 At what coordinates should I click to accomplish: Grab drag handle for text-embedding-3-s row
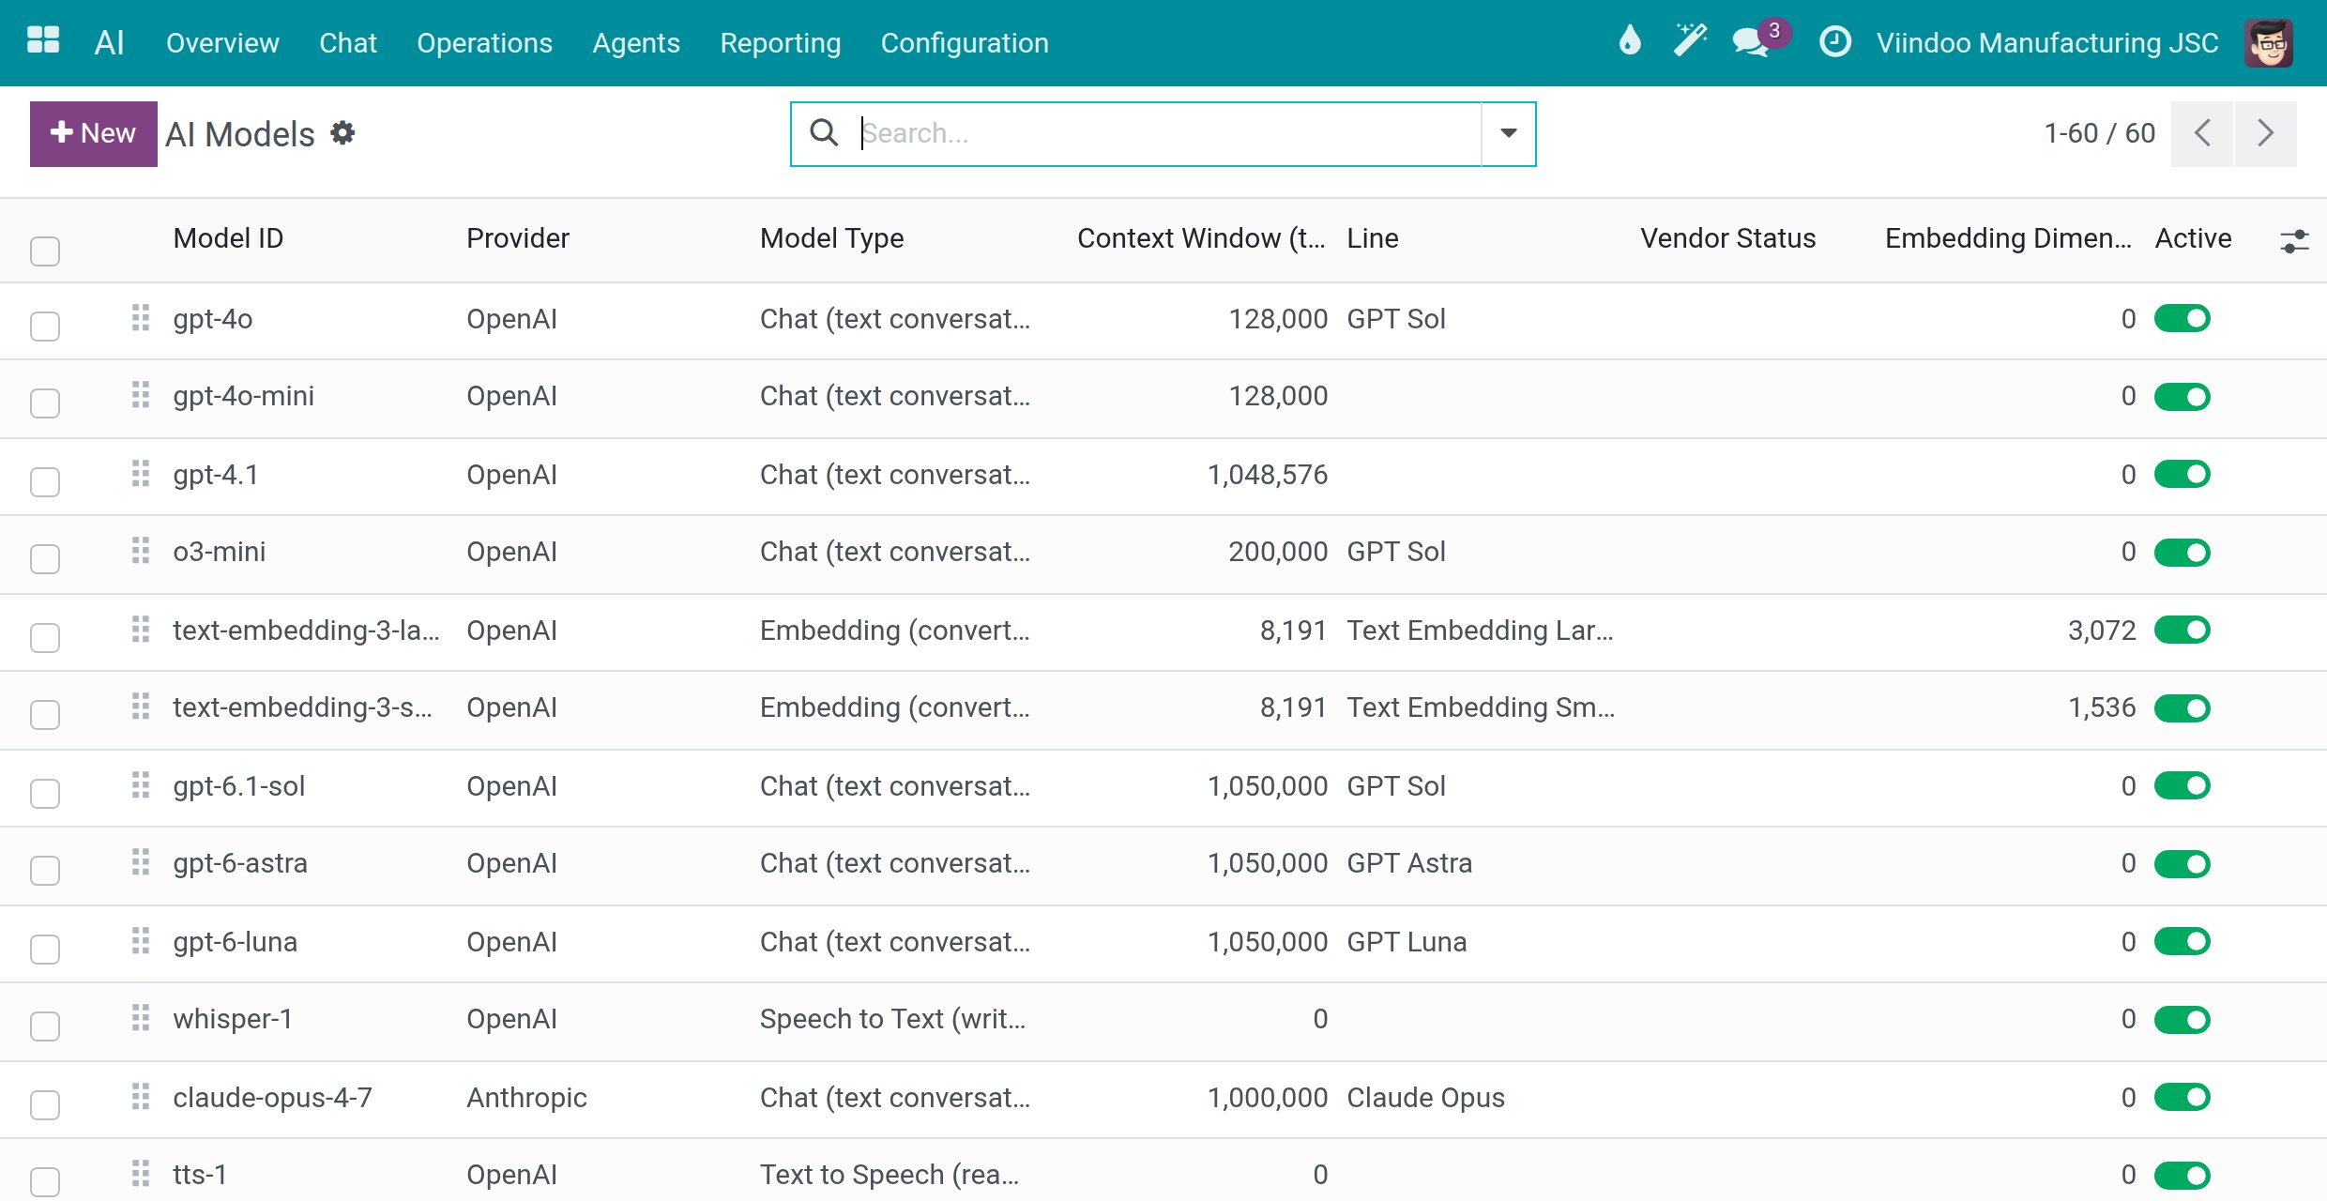[141, 707]
